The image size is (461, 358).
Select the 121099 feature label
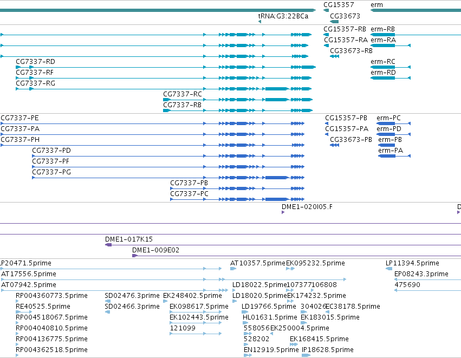183,328
